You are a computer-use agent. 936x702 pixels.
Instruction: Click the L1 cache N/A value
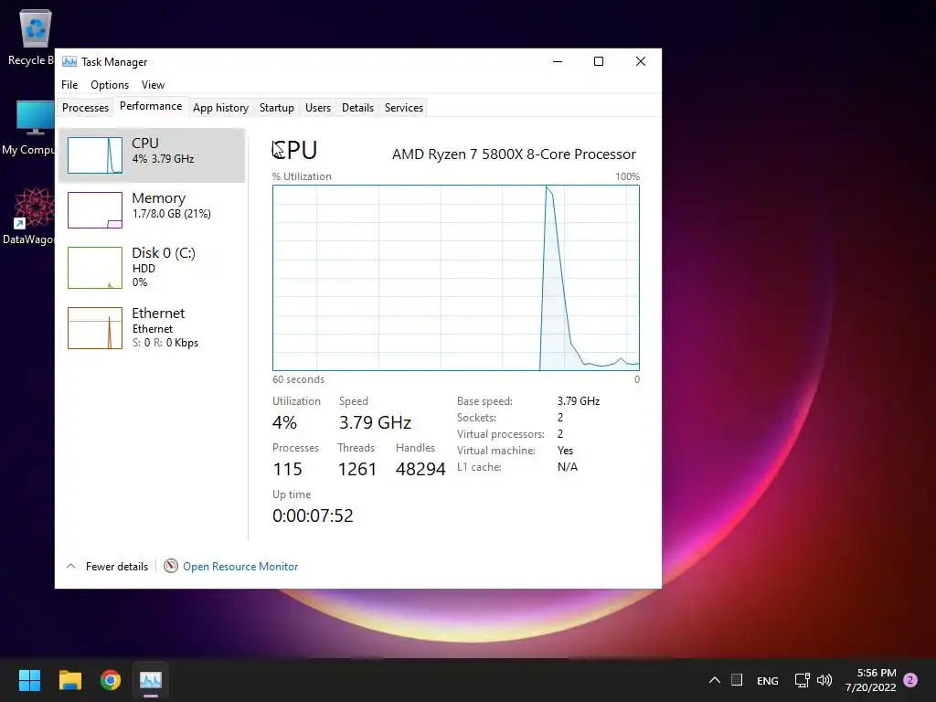pyautogui.click(x=567, y=467)
